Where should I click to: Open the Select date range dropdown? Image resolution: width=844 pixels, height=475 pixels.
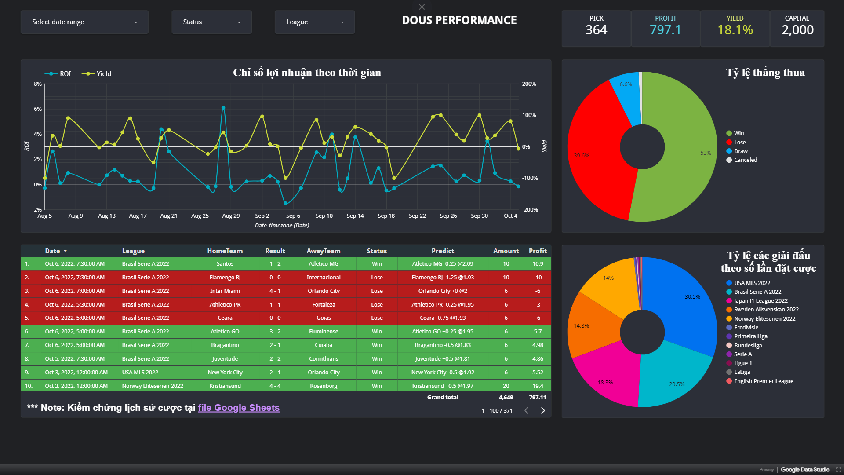[84, 22]
